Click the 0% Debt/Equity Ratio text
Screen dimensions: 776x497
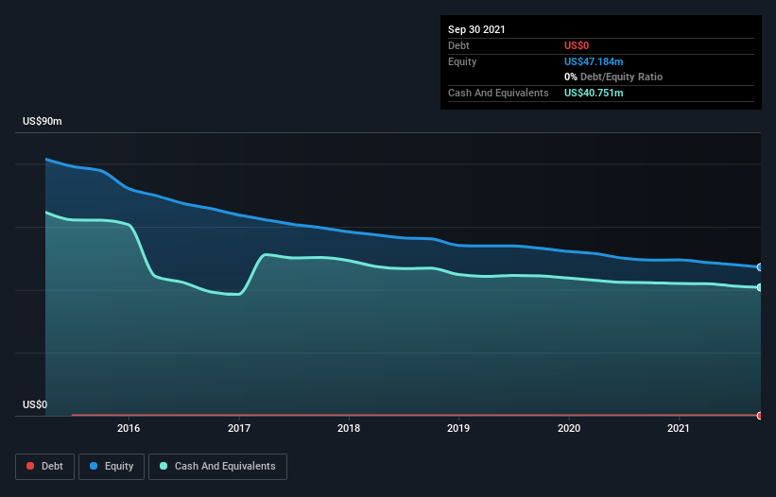click(x=613, y=77)
